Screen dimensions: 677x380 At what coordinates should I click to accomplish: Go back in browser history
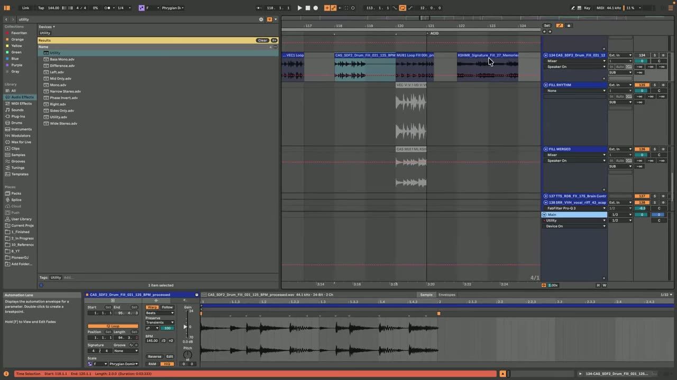(x=6, y=19)
